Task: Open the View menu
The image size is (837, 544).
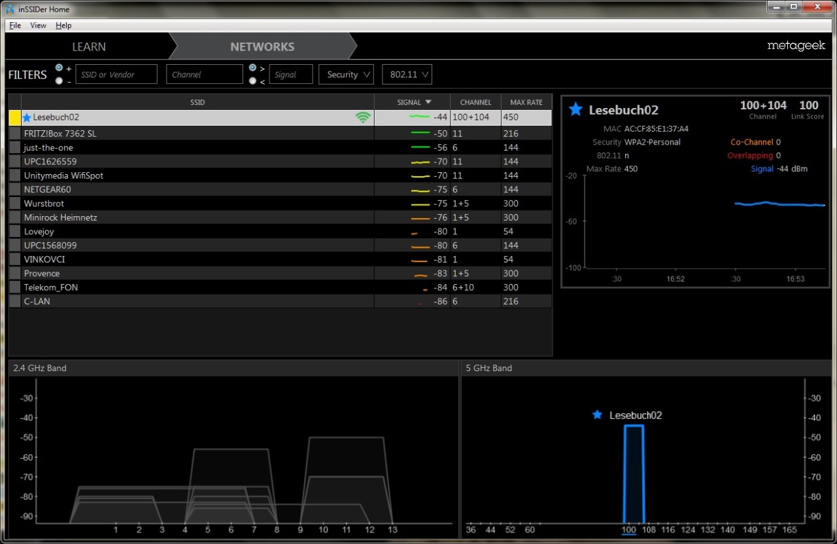Action: (x=39, y=26)
